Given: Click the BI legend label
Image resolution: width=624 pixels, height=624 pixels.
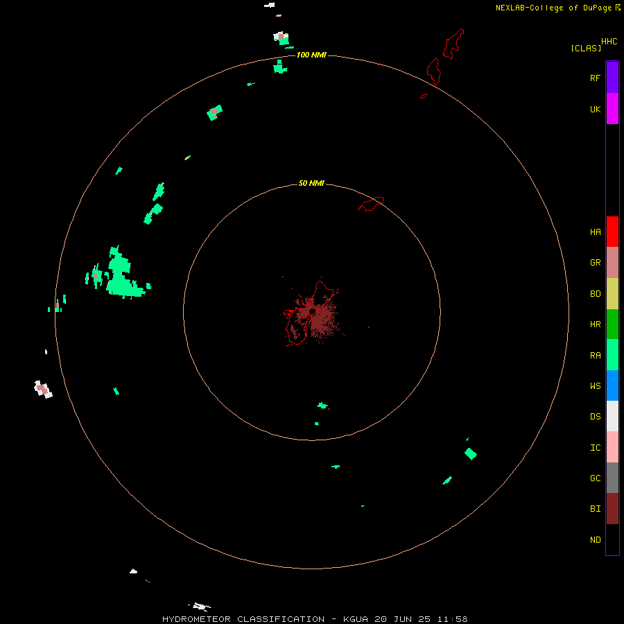Looking at the screenshot, I should [x=595, y=509].
